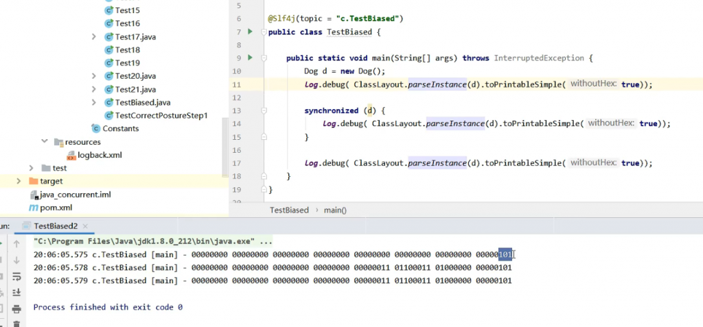This screenshot has height=327, width=703.
Task: Collapse the resources folder
Action: coord(45,142)
